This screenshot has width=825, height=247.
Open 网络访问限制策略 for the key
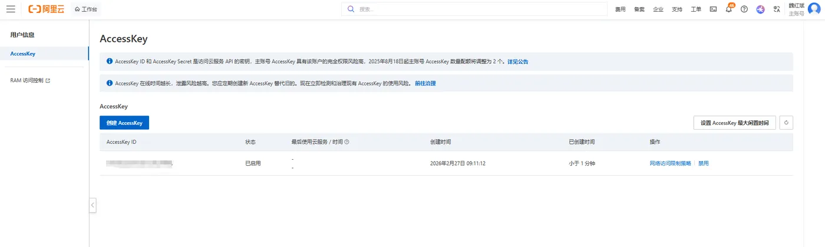670,163
